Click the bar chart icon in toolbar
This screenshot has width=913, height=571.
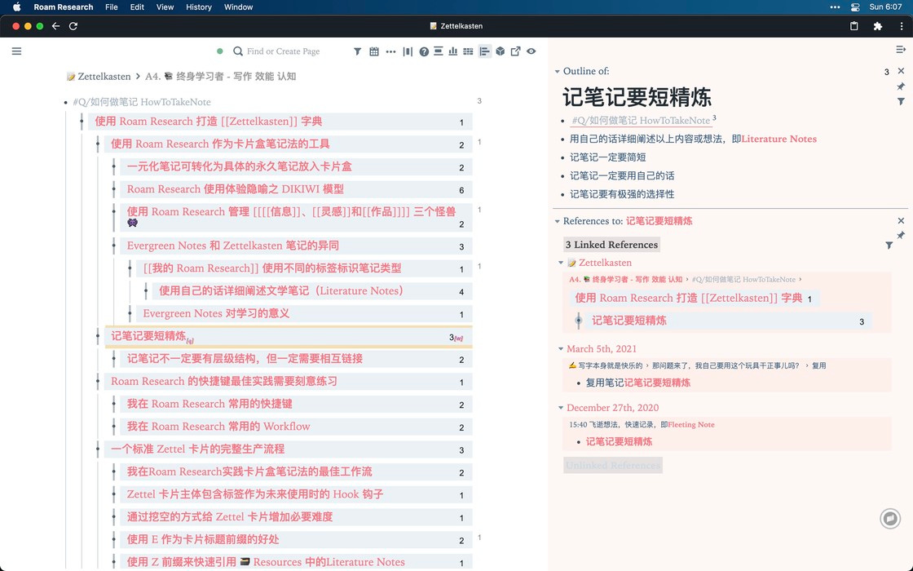coord(453,51)
